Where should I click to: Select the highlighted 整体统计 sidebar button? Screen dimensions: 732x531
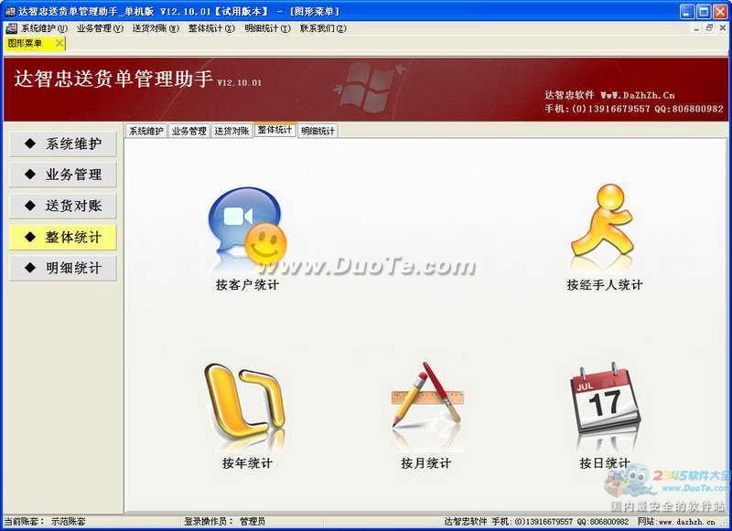(62, 237)
